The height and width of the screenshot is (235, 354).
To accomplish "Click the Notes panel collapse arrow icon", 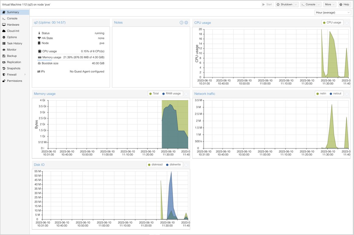I will click(181, 23).
